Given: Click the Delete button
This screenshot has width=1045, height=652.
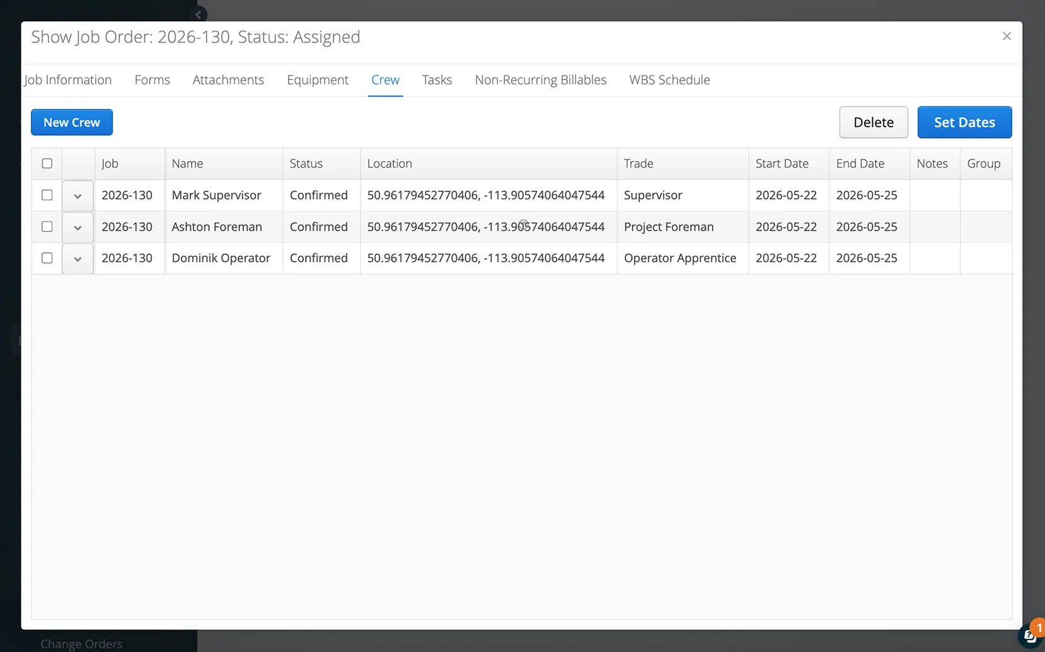Looking at the screenshot, I should pos(874,122).
